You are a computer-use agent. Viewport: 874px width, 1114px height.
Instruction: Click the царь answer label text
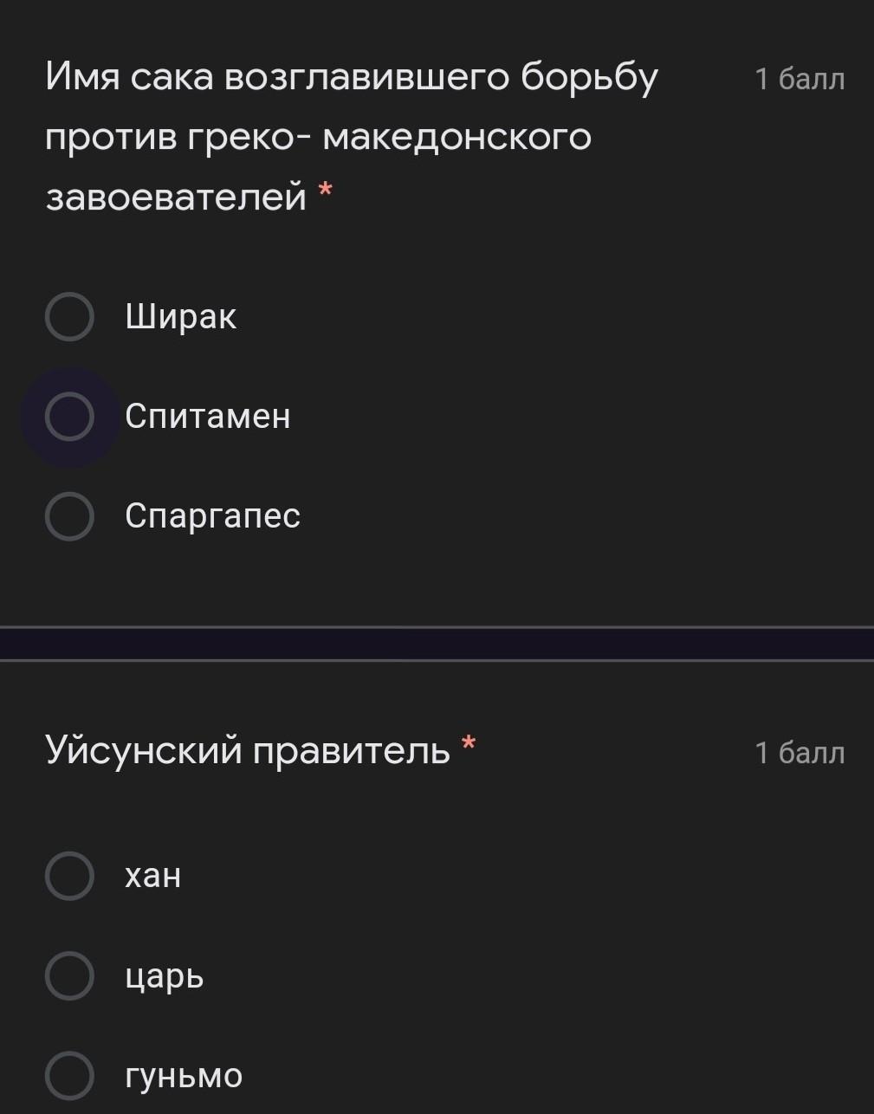pyautogui.click(x=165, y=976)
